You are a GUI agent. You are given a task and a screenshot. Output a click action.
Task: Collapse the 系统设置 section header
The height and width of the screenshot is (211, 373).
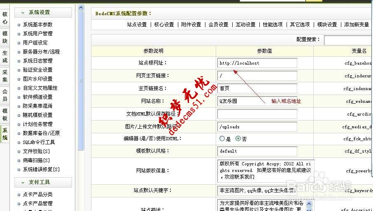tap(43, 13)
